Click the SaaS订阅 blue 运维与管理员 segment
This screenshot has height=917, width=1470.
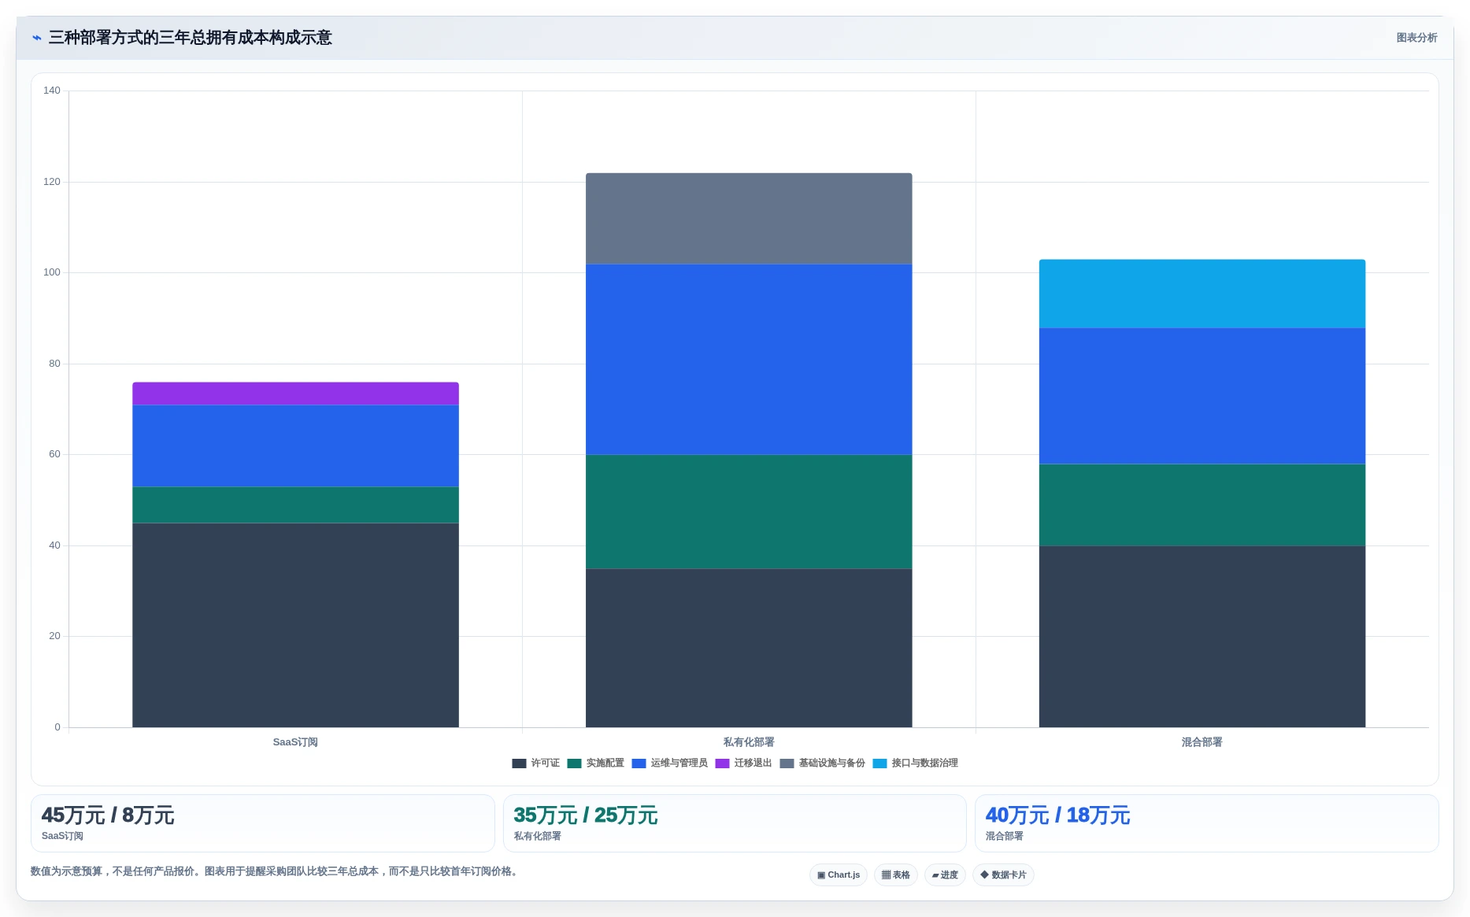(295, 446)
